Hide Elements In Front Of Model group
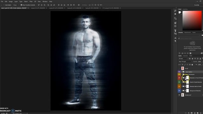The width and height of the screenshot is (203, 114). click(x=179, y=78)
